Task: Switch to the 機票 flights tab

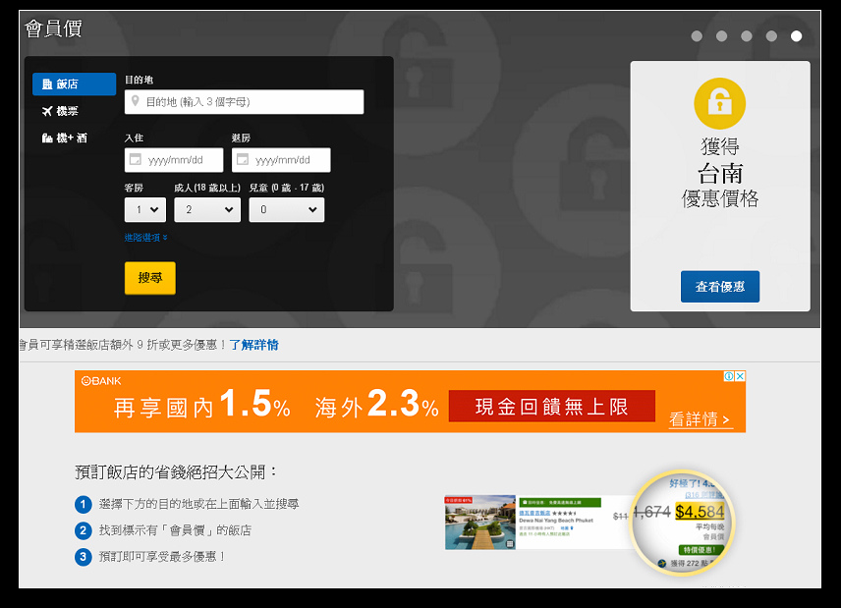Action: (x=60, y=111)
